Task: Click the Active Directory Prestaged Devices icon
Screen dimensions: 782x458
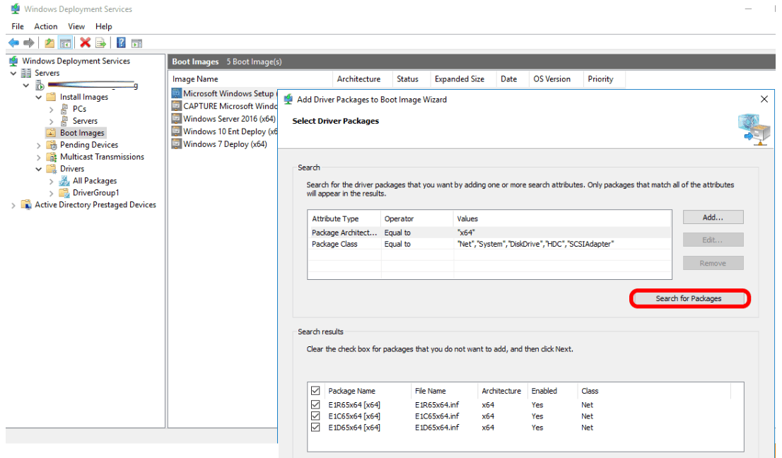Action: [x=26, y=204]
